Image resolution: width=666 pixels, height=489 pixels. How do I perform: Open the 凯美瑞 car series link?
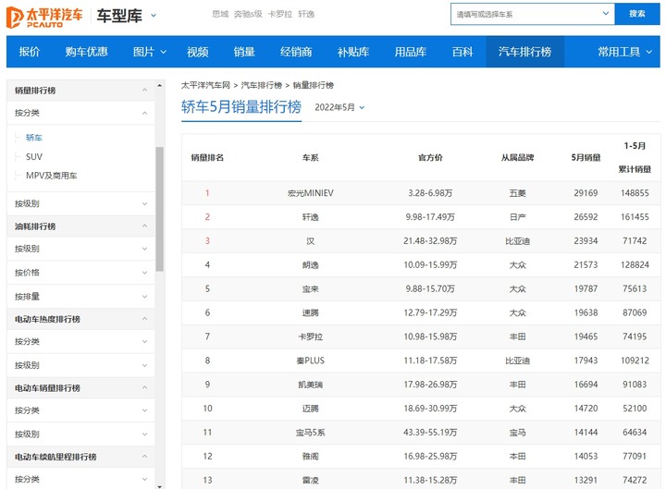pyautogui.click(x=311, y=385)
